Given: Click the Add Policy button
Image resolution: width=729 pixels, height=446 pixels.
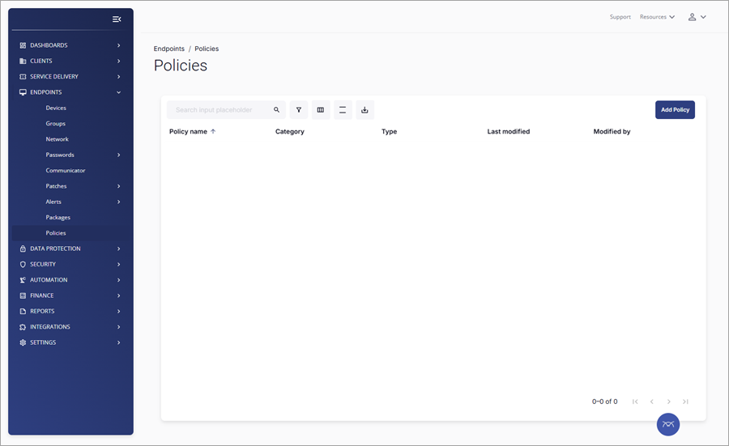Looking at the screenshot, I should pos(675,109).
